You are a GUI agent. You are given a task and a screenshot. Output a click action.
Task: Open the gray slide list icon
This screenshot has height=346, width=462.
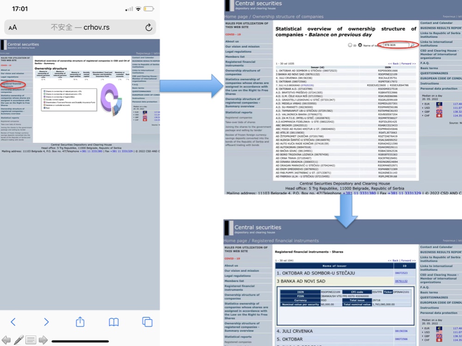pyautogui.click(x=30, y=340)
